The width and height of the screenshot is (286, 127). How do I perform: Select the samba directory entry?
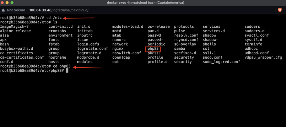180,49
